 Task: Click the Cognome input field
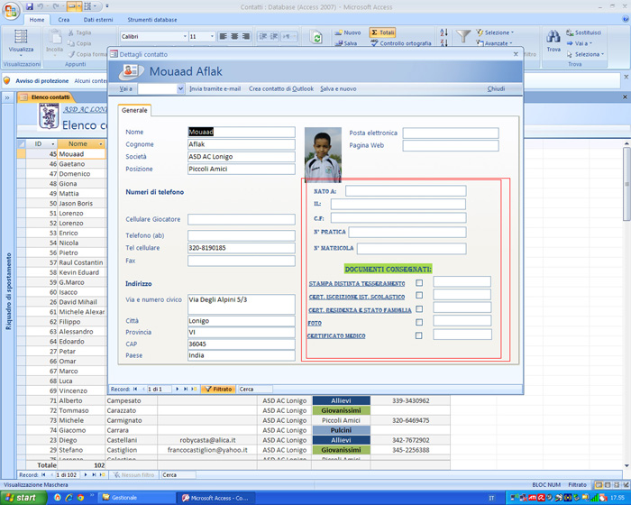[241, 144]
